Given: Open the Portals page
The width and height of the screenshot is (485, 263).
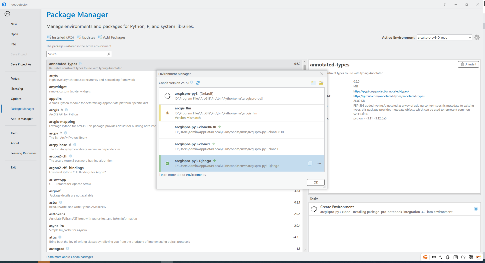Looking at the screenshot, I should pyautogui.click(x=15, y=79).
